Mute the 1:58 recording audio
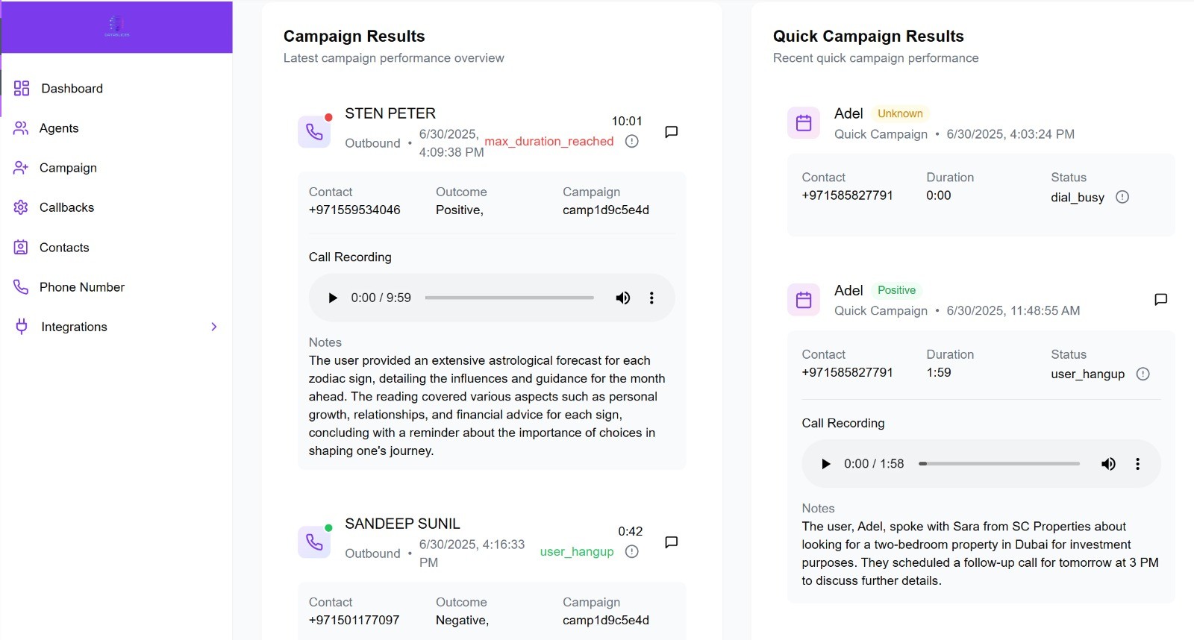This screenshot has width=1194, height=640. point(1109,464)
